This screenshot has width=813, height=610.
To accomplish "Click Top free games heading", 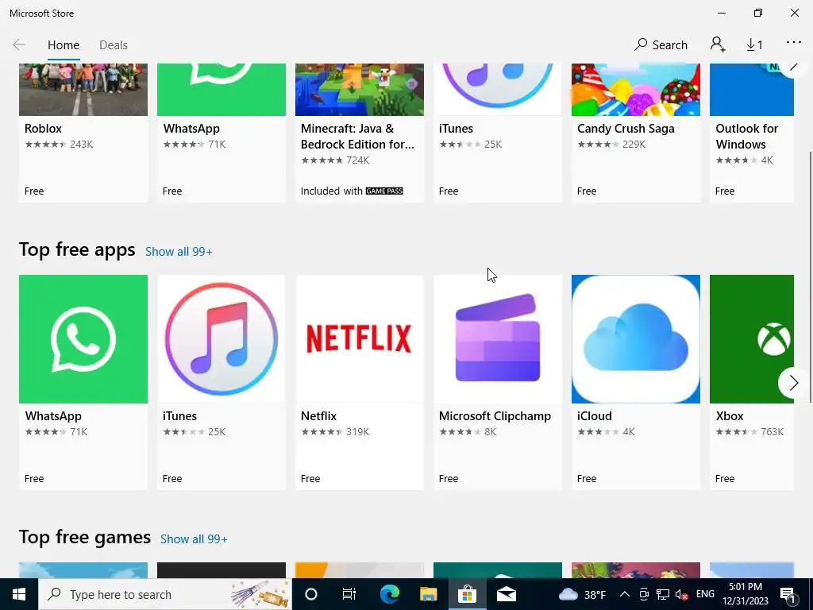I will [x=84, y=537].
